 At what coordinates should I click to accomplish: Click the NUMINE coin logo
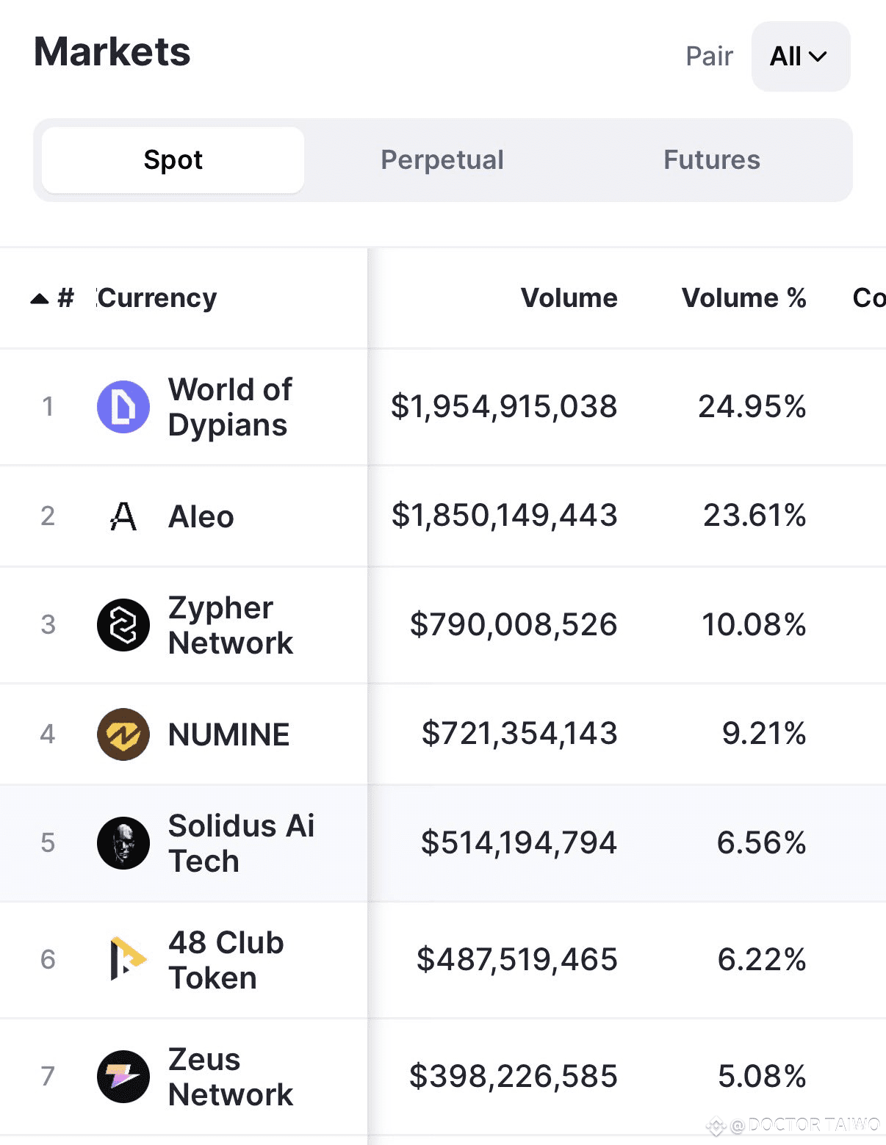[x=123, y=734]
